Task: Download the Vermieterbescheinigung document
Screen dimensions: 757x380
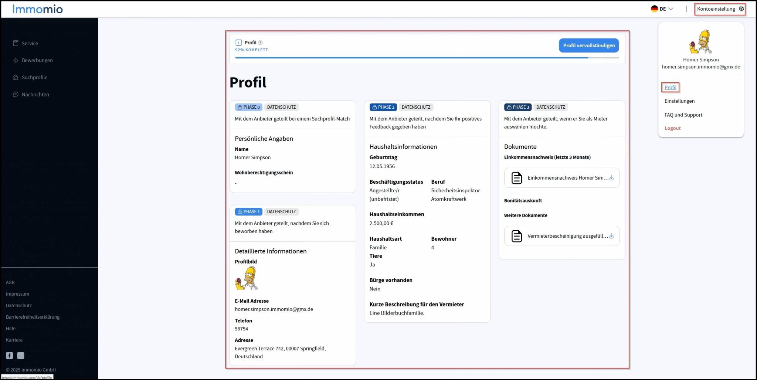Action: [x=611, y=236]
